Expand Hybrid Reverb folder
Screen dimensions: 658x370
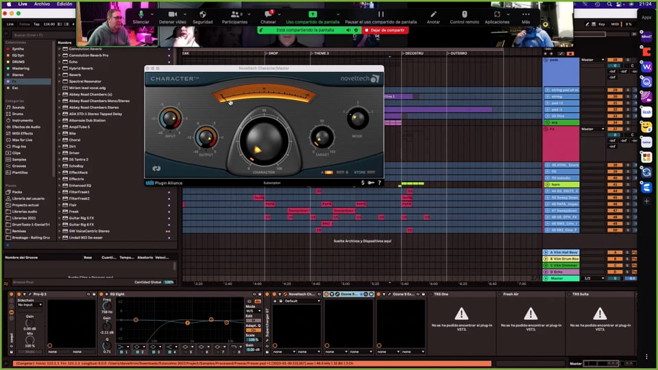[x=59, y=68]
